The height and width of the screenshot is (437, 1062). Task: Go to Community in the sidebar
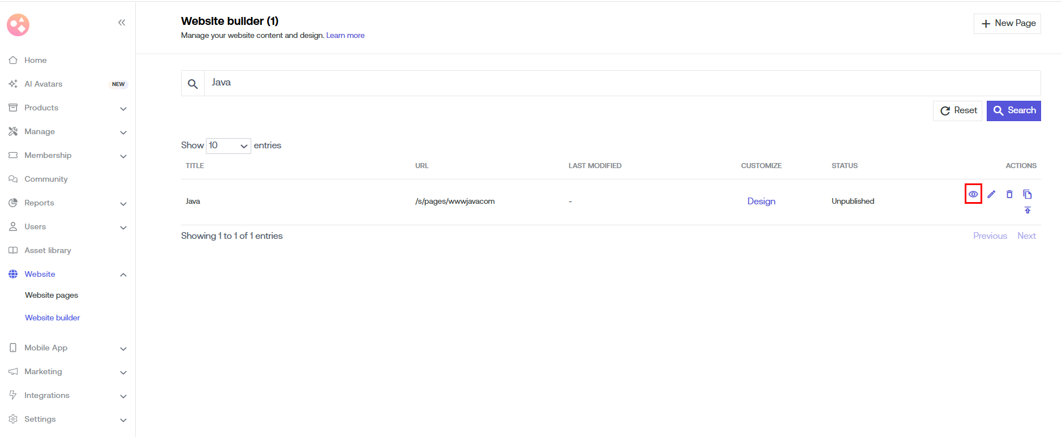click(x=46, y=179)
